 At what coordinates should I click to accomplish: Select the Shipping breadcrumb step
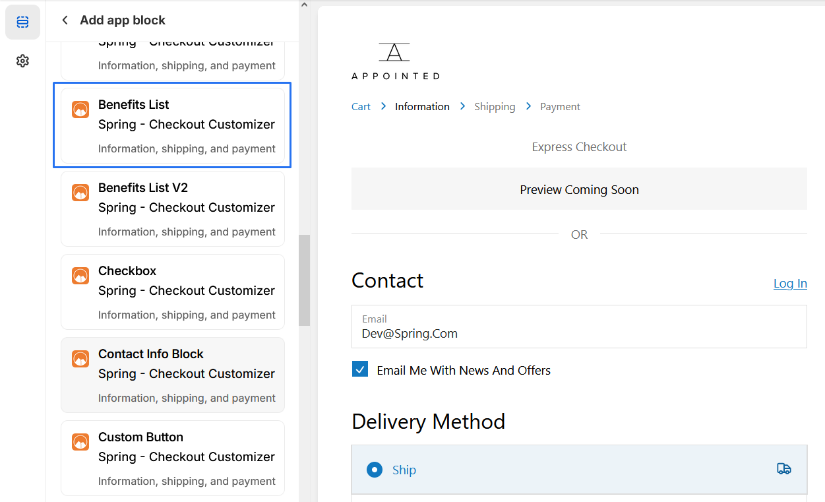click(x=495, y=107)
